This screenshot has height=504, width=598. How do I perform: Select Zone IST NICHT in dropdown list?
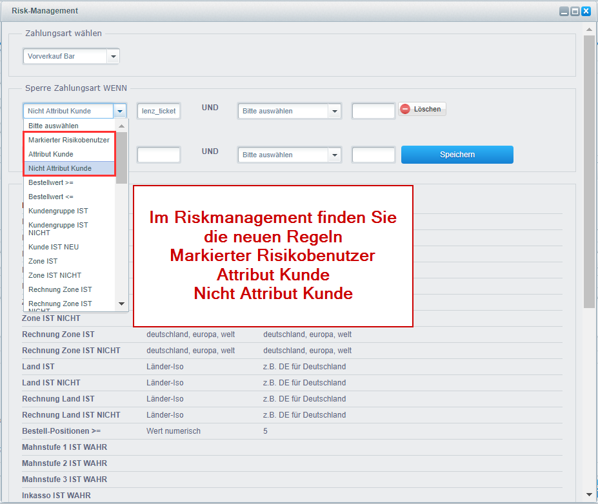[x=69, y=275]
